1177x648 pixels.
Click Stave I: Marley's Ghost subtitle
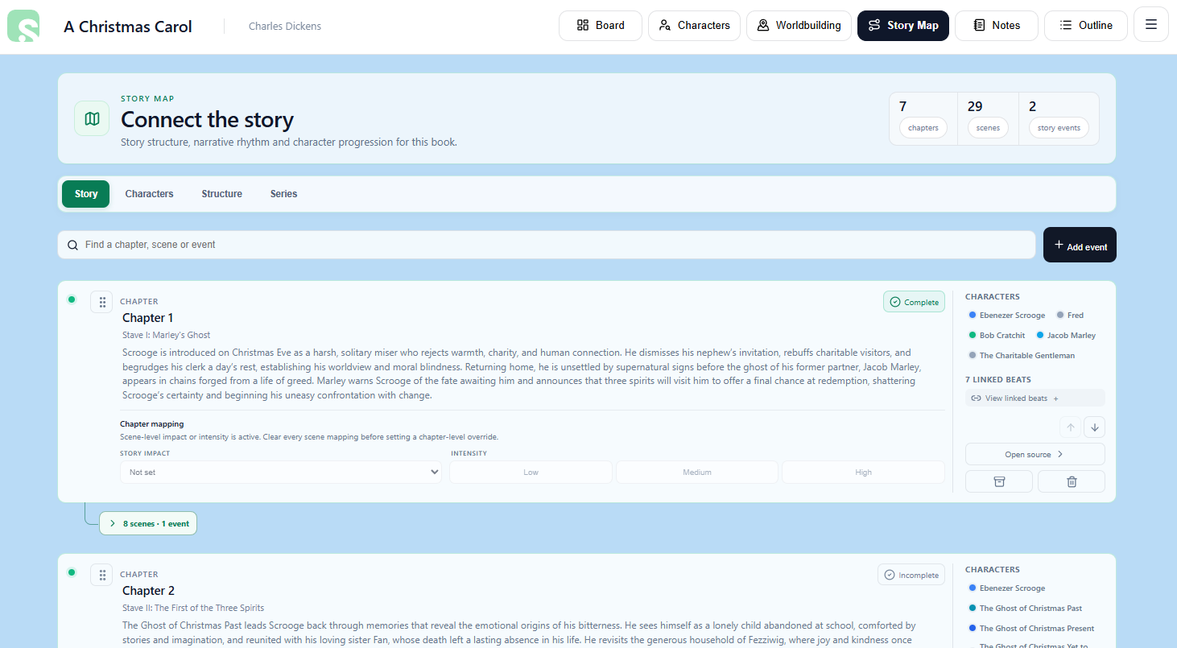(x=167, y=335)
